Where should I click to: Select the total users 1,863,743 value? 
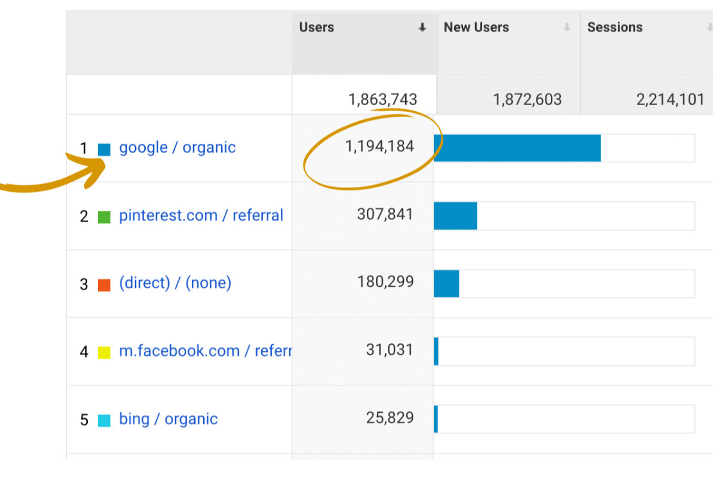click(x=382, y=99)
